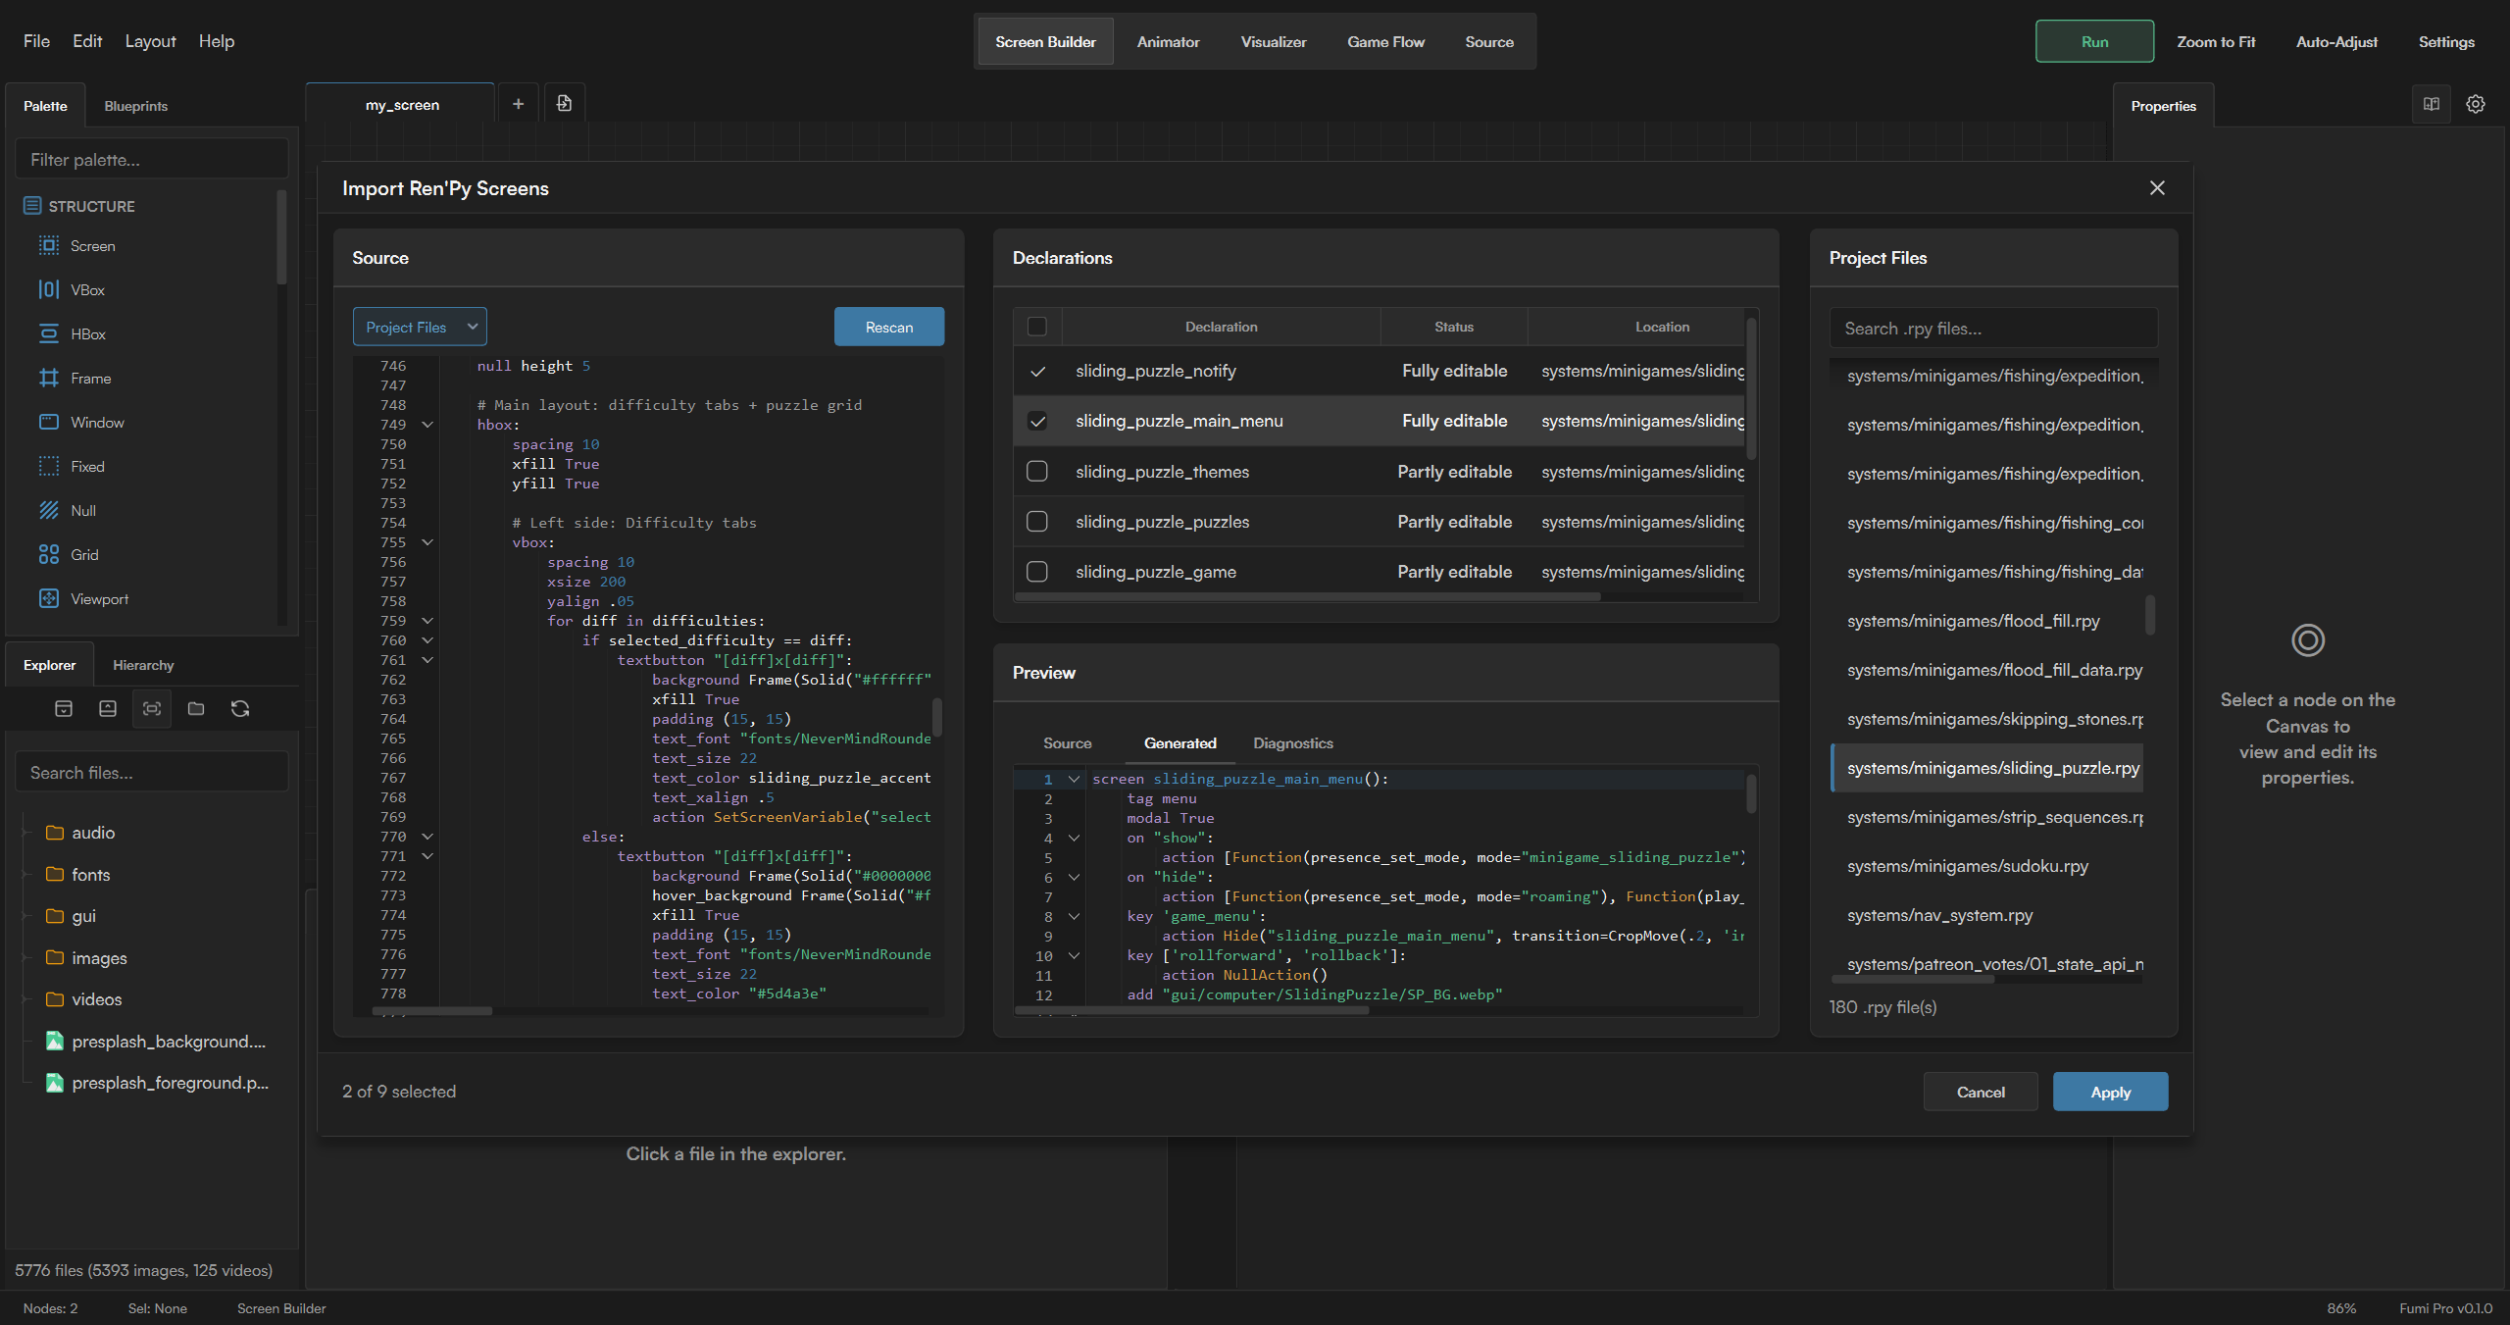Click the Run button
The image size is (2510, 1325).
point(2094,42)
